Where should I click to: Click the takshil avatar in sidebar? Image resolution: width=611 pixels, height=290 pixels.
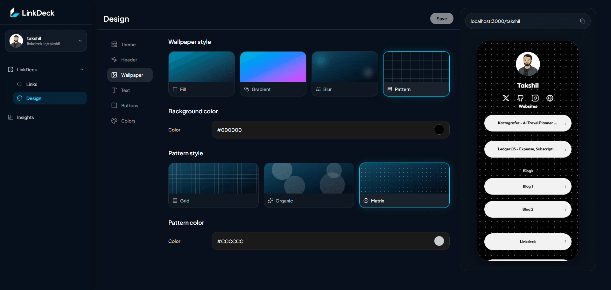(16, 41)
